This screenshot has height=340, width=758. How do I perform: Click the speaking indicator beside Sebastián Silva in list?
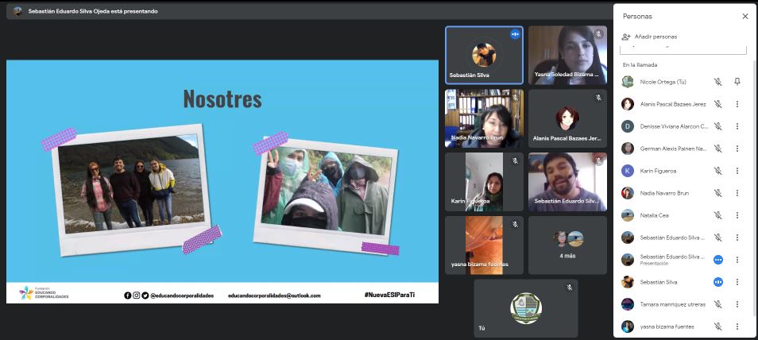pyautogui.click(x=718, y=282)
